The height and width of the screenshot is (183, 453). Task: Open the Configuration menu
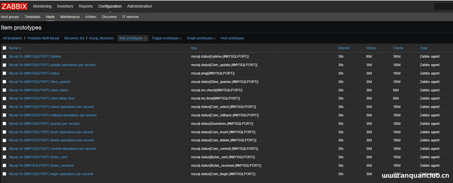110,6
